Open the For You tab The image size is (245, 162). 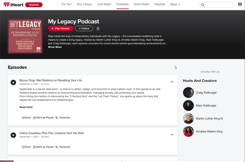(x=66, y=4)
